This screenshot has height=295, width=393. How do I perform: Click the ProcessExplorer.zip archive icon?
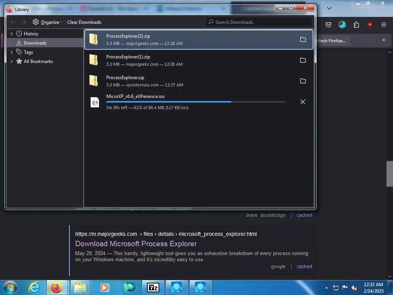(94, 81)
